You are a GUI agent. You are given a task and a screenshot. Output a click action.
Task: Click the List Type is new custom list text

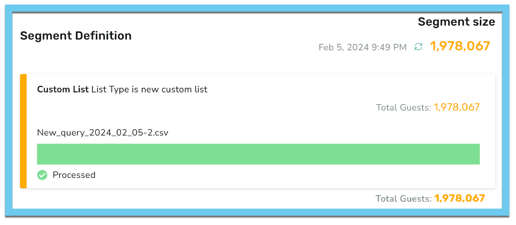tap(149, 90)
